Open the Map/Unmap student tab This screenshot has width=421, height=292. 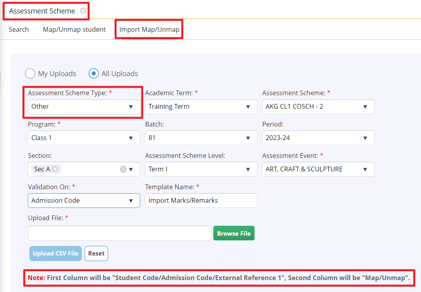coord(74,29)
